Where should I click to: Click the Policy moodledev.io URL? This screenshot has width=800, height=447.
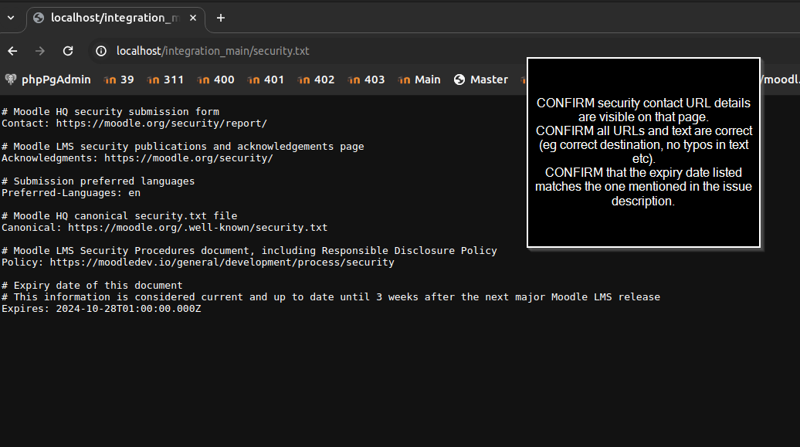tap(222, 262)
